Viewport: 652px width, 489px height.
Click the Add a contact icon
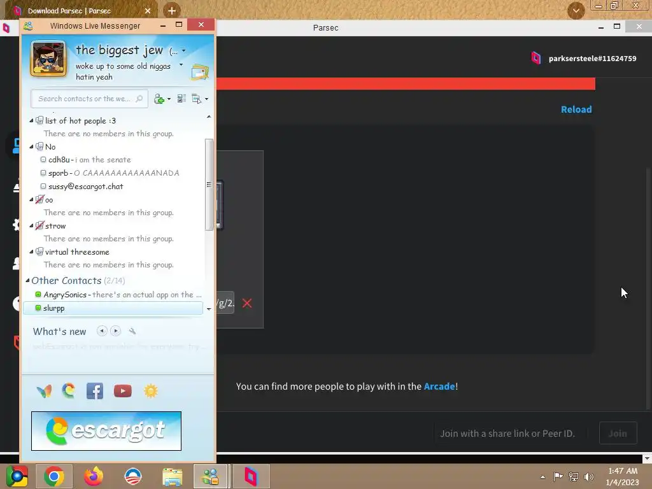[x=159, y=99]
